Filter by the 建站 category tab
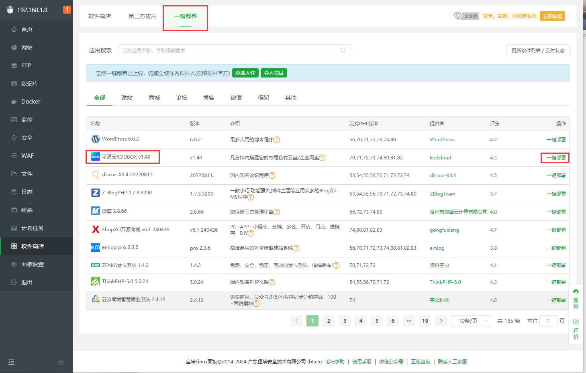 pyautogui.click(x=127, y=98)
